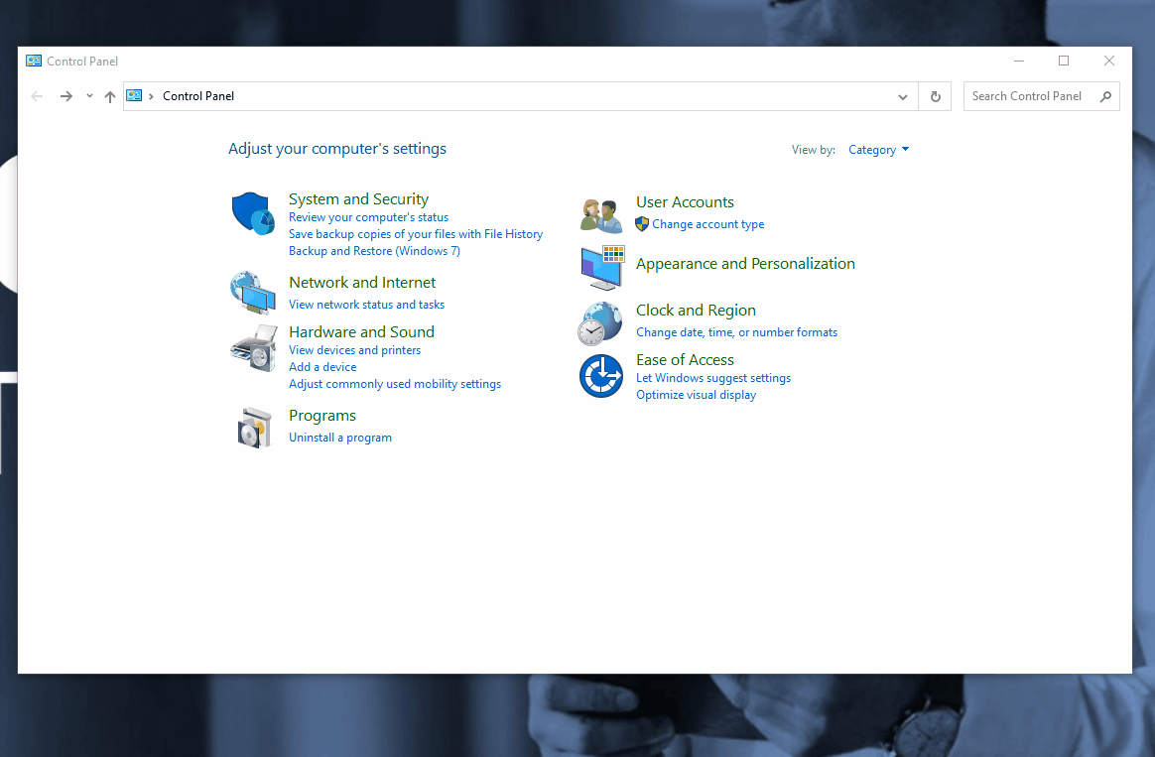Open the Ease of Access icon
The image size is (1155, 757).
click(x=600, y=376)
